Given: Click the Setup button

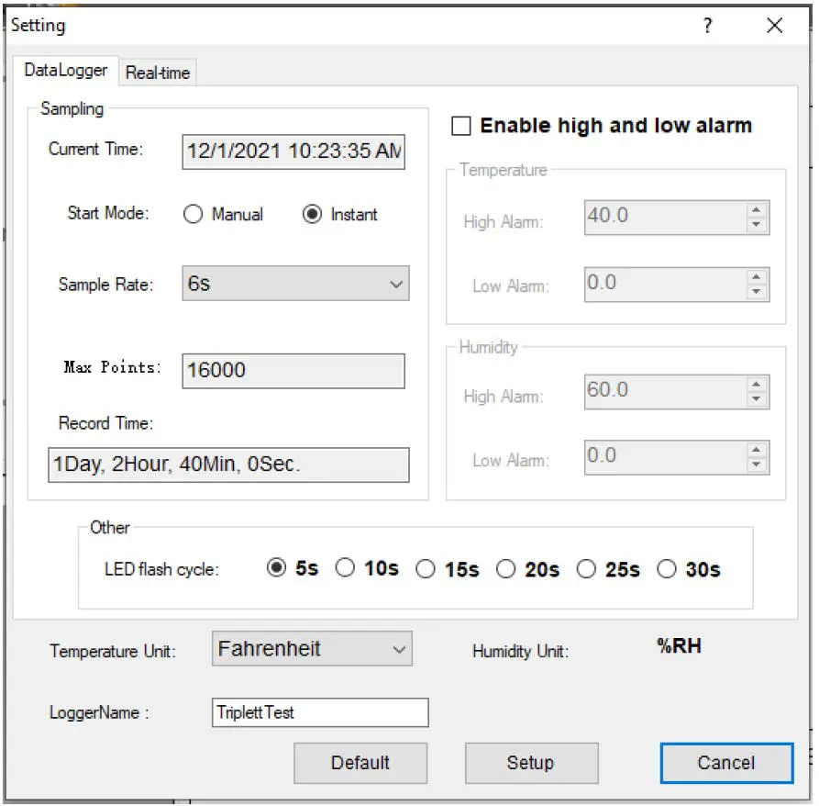Looking at the screenshot, I should pos(532,763).
